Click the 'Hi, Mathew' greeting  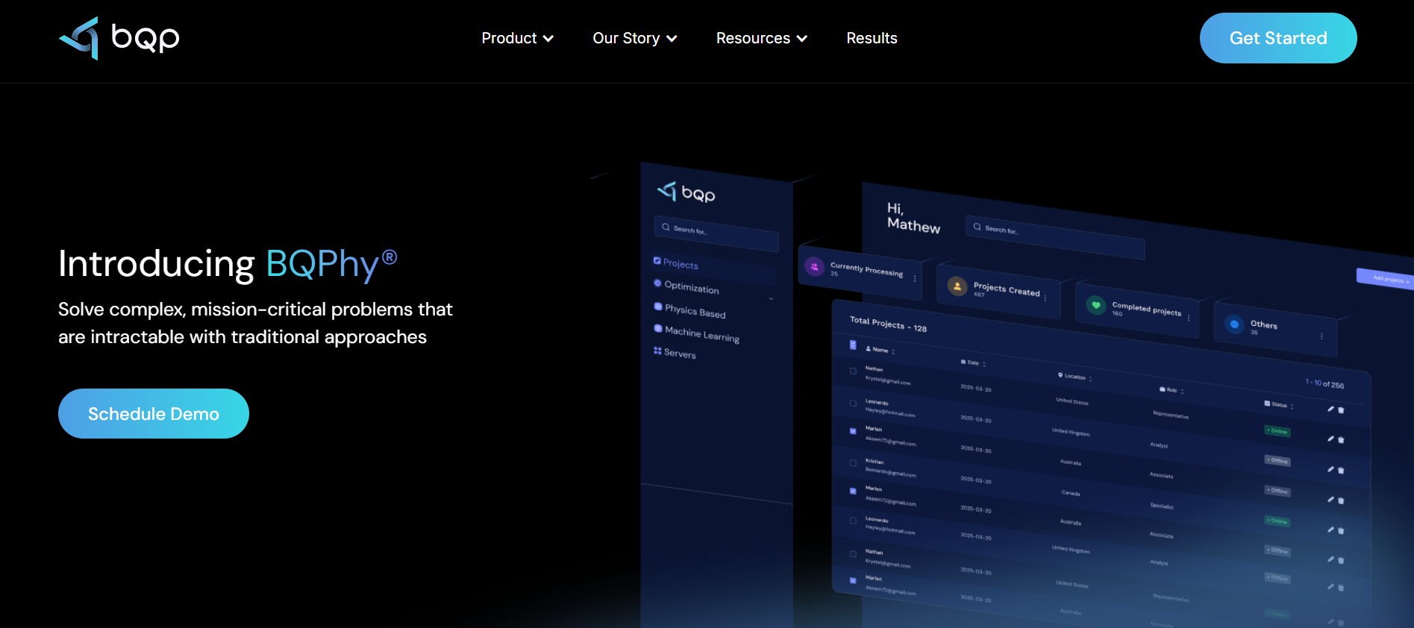coord(913,218)
